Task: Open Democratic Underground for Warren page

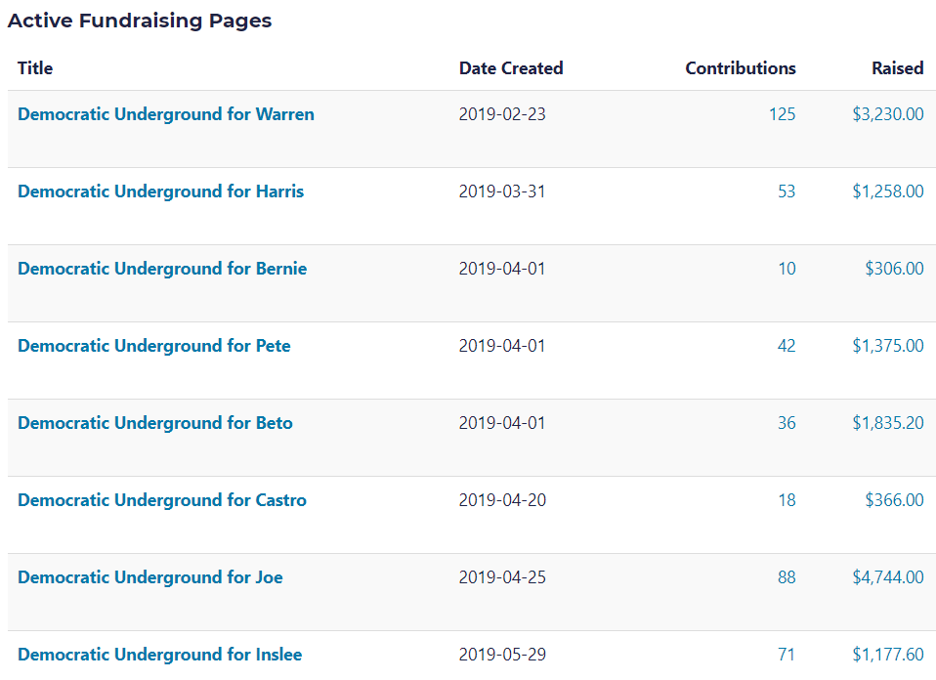Action: 166,114
